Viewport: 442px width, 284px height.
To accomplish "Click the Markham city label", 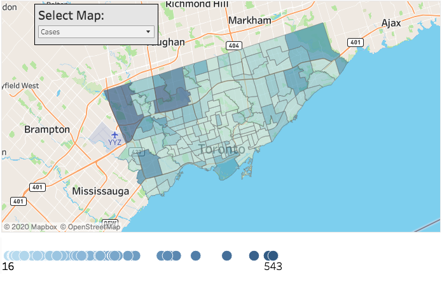I will [249, 20].
